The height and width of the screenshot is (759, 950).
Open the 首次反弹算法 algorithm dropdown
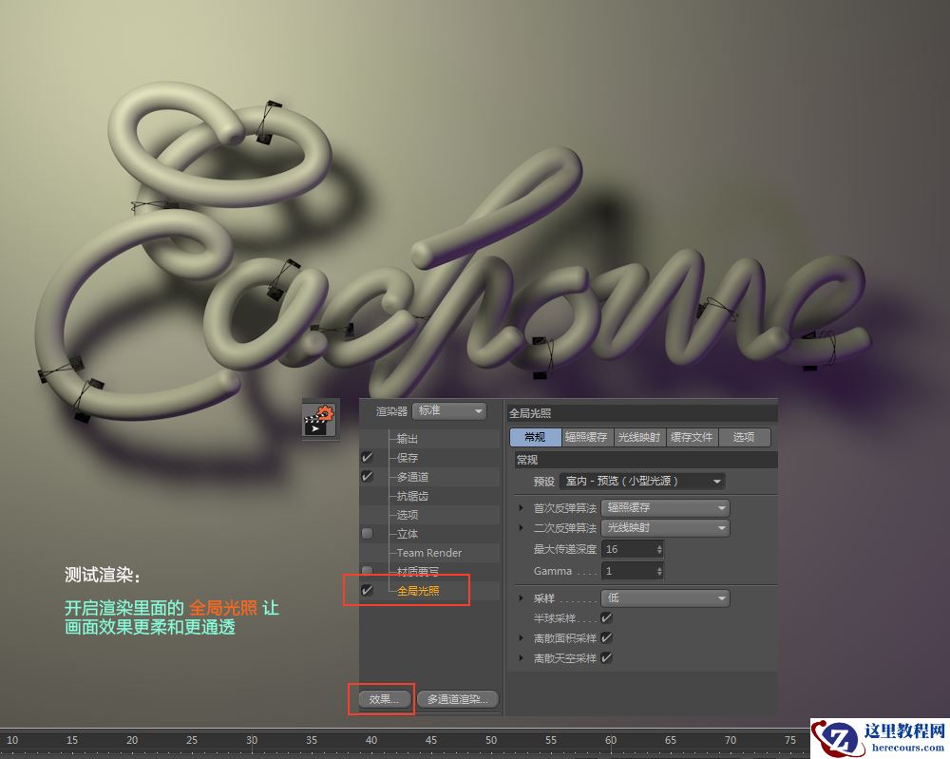[665, 507]
